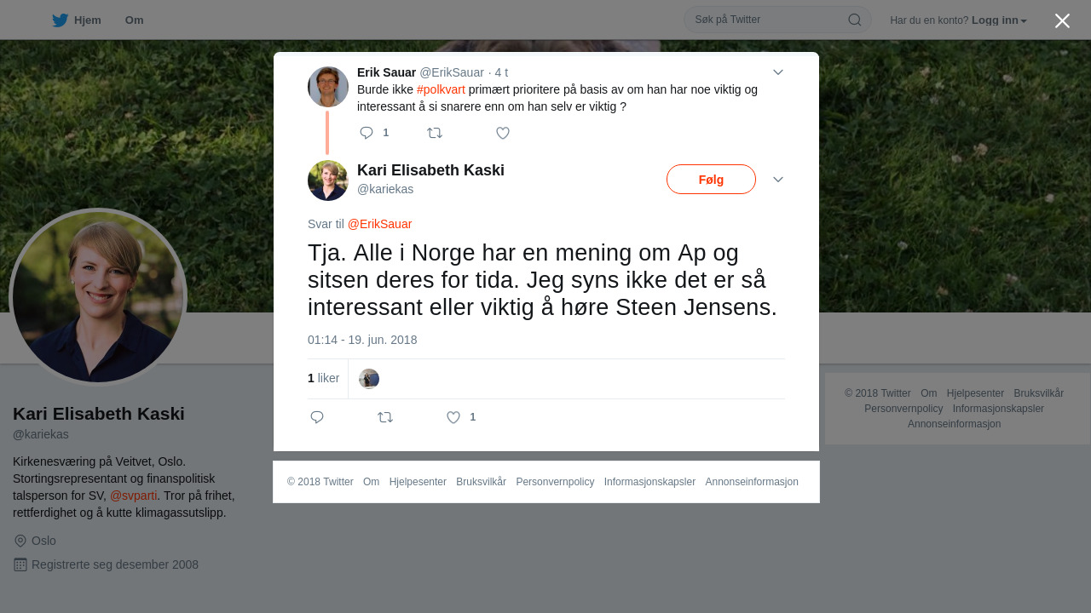This screenshot has width=1091, height=613.
Task: Open Erik Sauar's tweet options chevron
Action: (x=778, y=72)
